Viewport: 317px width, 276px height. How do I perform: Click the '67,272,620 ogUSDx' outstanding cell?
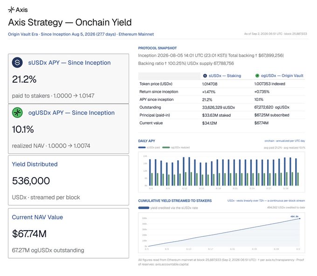coord(272,107)
